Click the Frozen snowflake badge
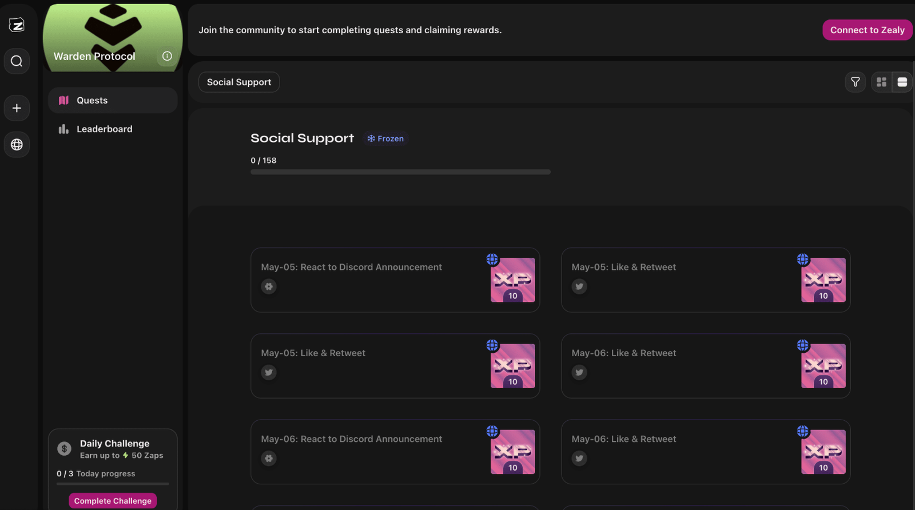The image size is (915, 510). coord(385,138)
